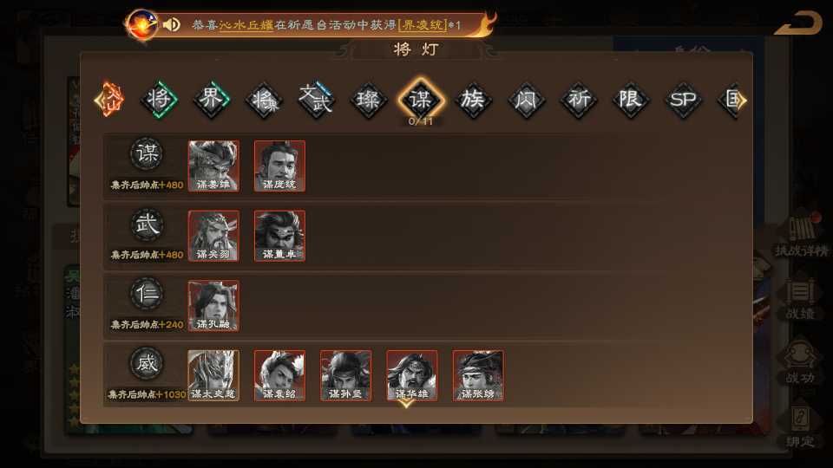
Task: Click the return arrow at top right
Action: [x=798, y=23]
